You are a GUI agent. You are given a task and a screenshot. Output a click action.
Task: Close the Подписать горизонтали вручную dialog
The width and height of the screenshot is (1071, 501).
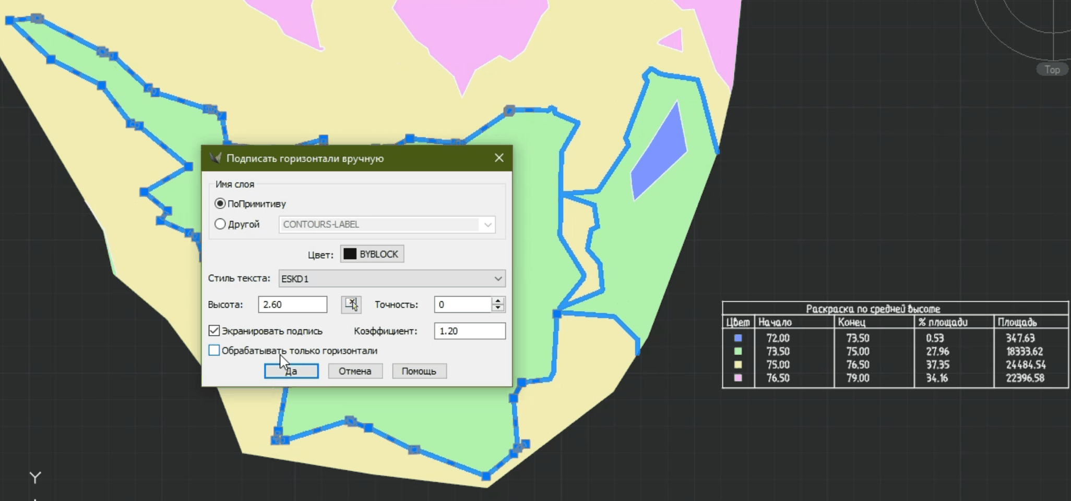(x=499, y=158)
